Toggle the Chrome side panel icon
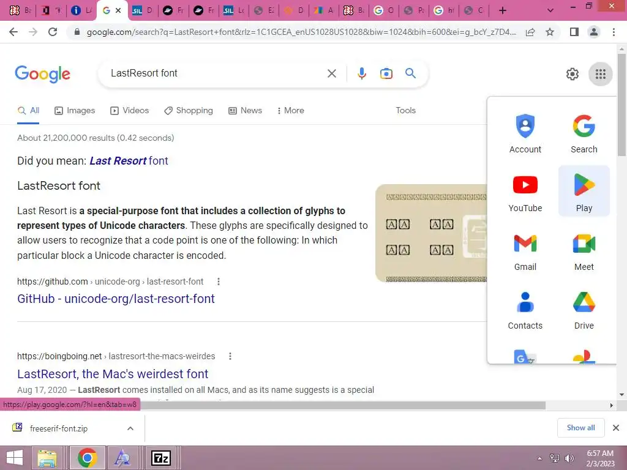 pos(574,32)
